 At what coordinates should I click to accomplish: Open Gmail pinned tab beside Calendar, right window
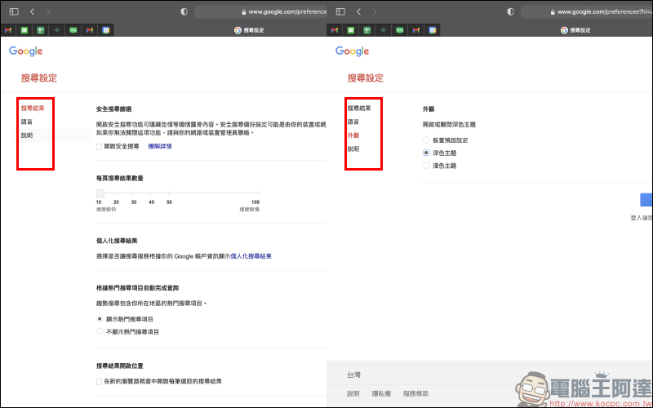[416, 30]
